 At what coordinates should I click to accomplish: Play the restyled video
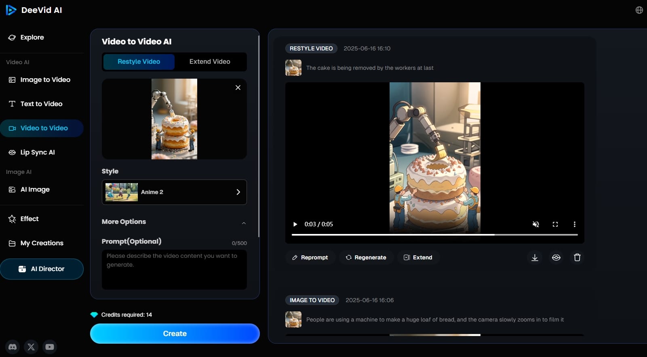coord(295,224)
